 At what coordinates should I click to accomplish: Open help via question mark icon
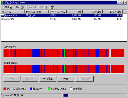[52, 7]
